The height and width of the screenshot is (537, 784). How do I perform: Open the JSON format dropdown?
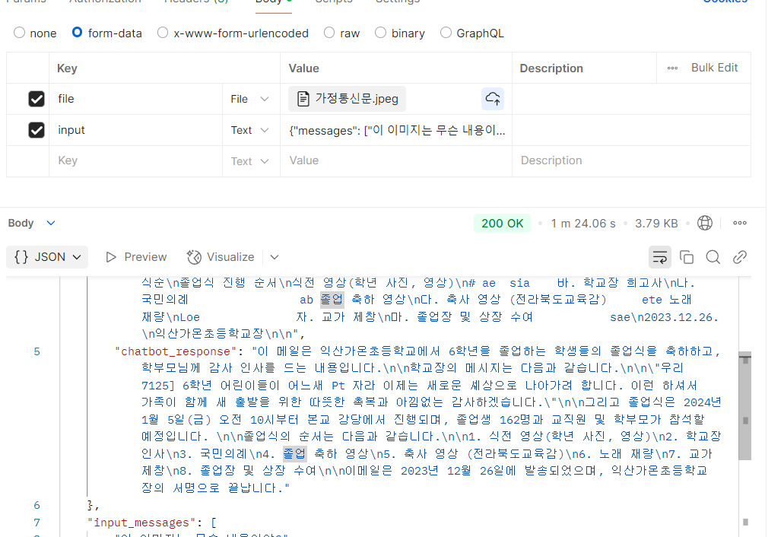47,257
